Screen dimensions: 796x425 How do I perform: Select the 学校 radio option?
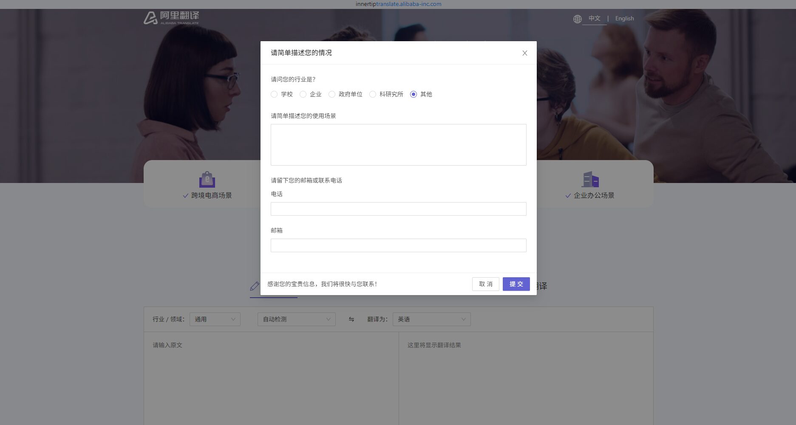274,94
